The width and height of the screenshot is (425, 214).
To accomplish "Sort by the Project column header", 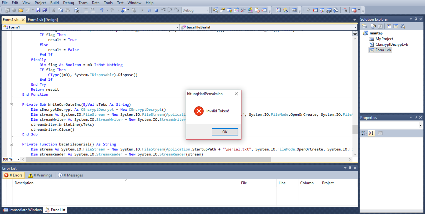I will 339,183.
